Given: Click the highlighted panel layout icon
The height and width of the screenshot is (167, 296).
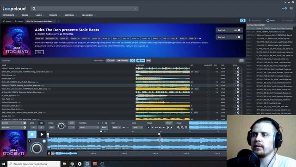Looking at the screenshot, I should pyautogui.click(x=242, y=20).
